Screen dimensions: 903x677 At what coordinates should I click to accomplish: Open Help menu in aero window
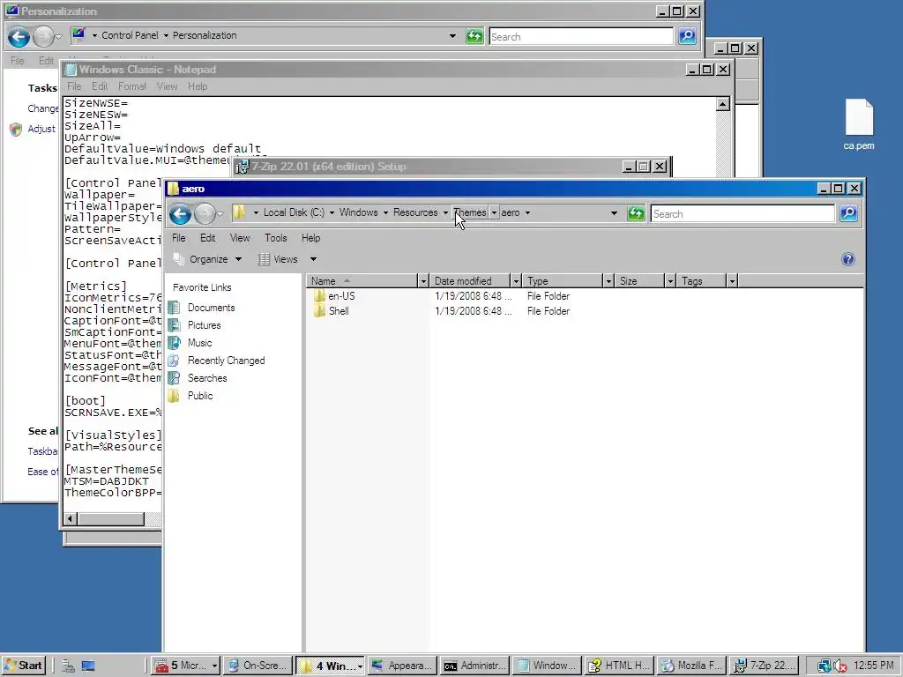310,238
